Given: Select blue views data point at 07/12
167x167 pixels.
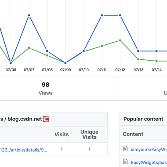Looking at the screenshot, I should click(120, 15).
